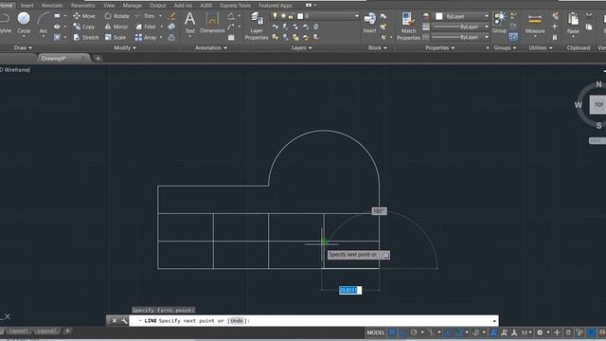Open the Express Tools ribbon tab
This screenshot has height=341, width=606.
click(x=235, y=6)
